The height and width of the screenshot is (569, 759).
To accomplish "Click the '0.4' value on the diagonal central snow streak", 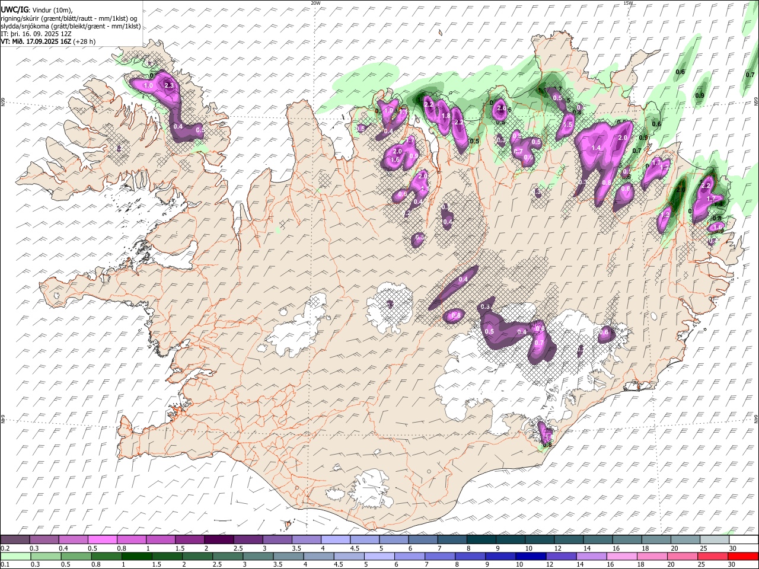I will click(x=464, y=279).
